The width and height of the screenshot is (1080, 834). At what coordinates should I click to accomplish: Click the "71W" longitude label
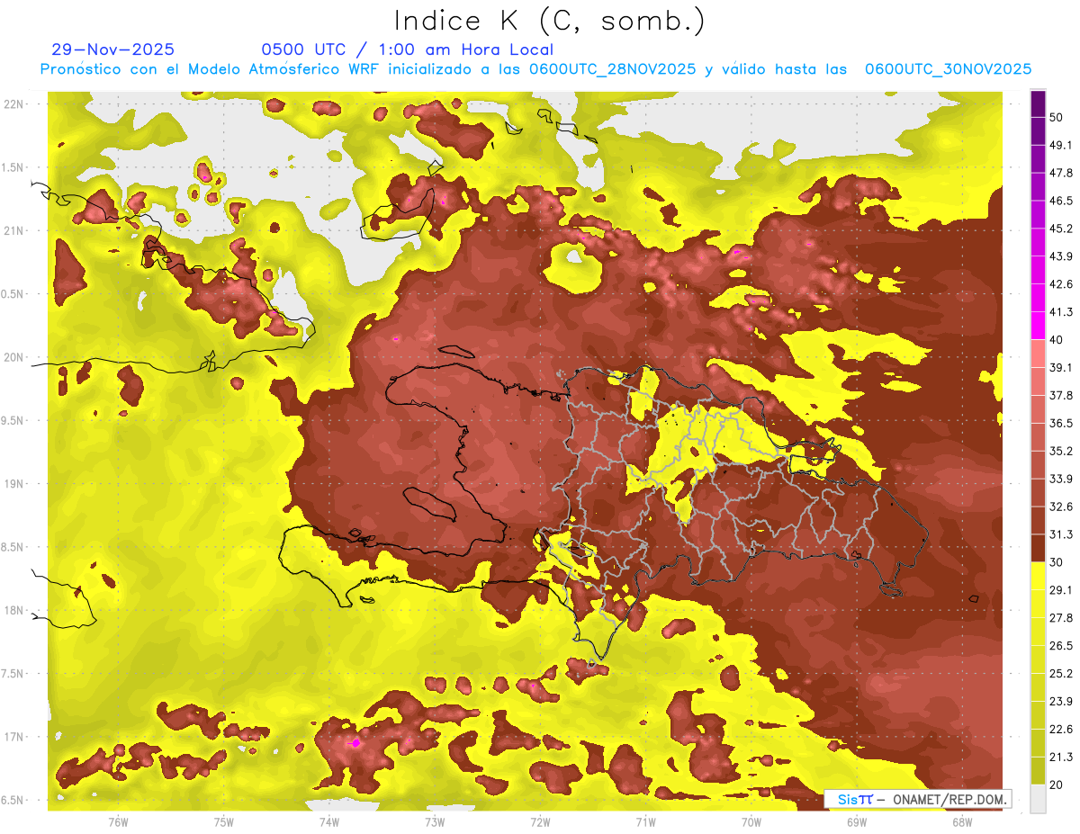pos(645,822)
